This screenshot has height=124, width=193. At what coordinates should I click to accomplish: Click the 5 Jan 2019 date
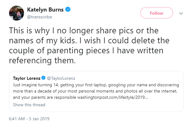[x=39, y=119]
